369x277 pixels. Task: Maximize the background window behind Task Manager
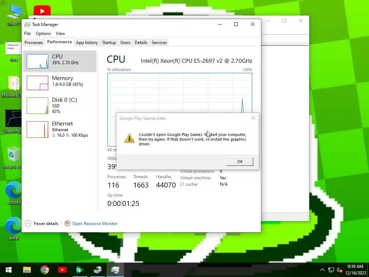(x=284, y=21)
